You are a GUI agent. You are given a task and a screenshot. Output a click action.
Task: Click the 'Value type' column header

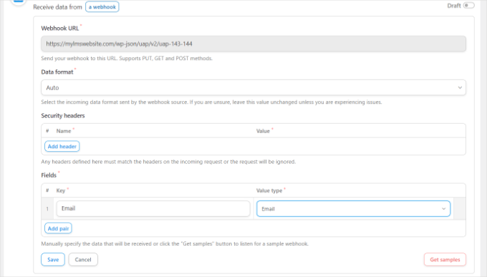(269, 190)
